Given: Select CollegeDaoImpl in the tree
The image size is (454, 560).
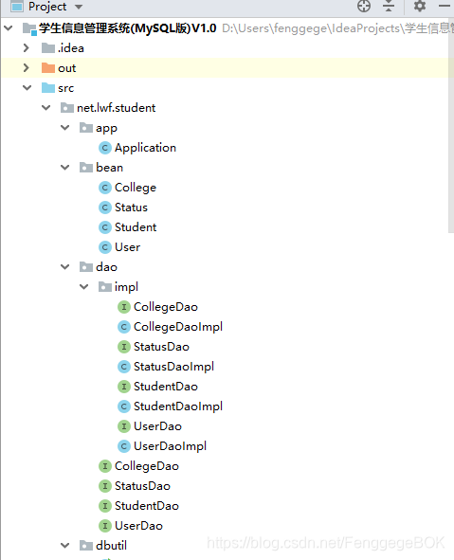Looking at the screenshot, I should [x=178, y=327].
